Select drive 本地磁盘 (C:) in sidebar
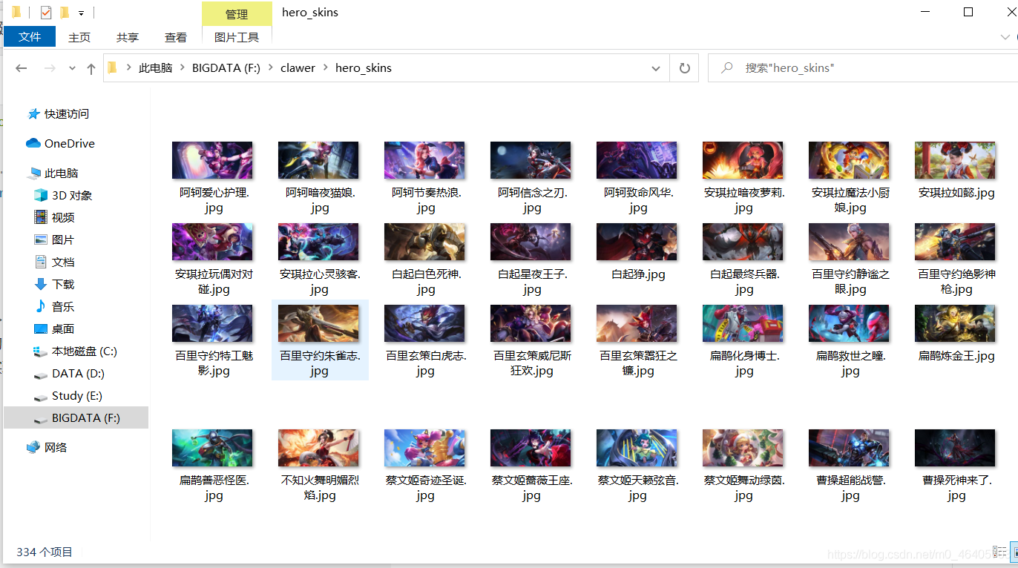Viewport: 1018px width, 568px height. pyautogui.click(x=76, y=351)
